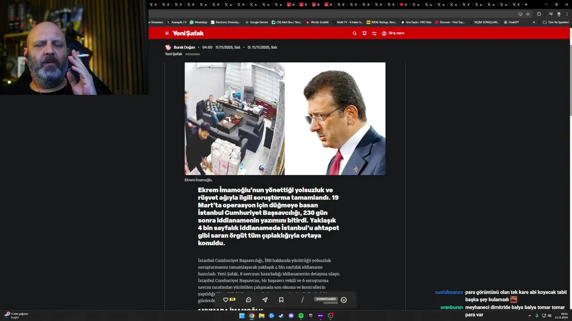Click Giriş yapın login button

(x=393, y=33)
